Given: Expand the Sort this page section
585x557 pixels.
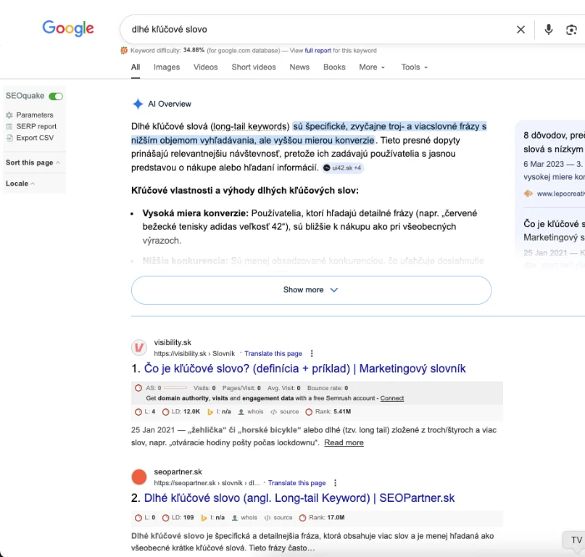Looking at the screenshot, I should coord(33,162).
